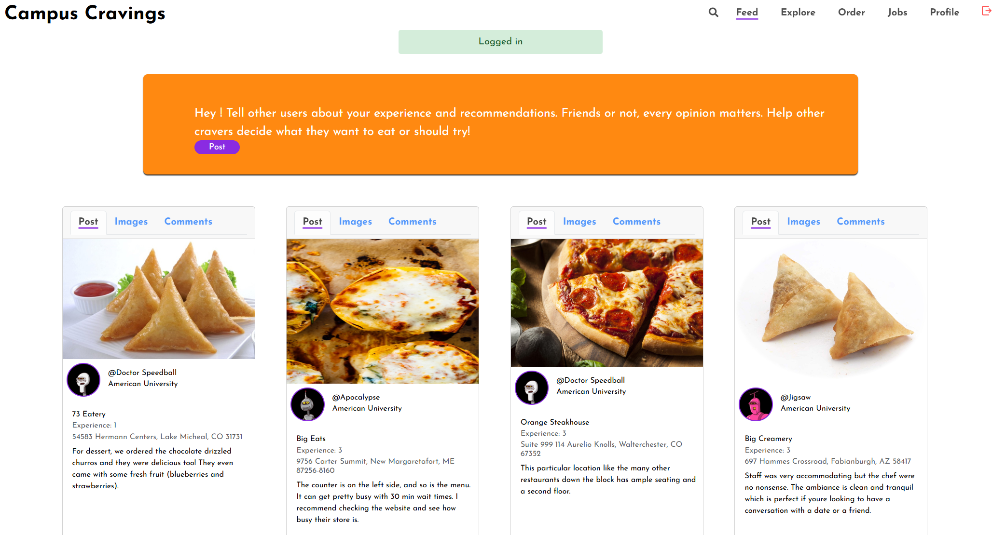Open the Jobs section
Viewport: 1006px width, 535px height.
[x=897, y=13]
